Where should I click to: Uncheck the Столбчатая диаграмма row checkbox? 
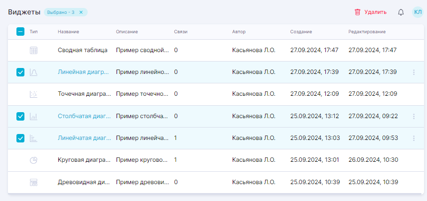pyautogui.click(x=20, y=117)
